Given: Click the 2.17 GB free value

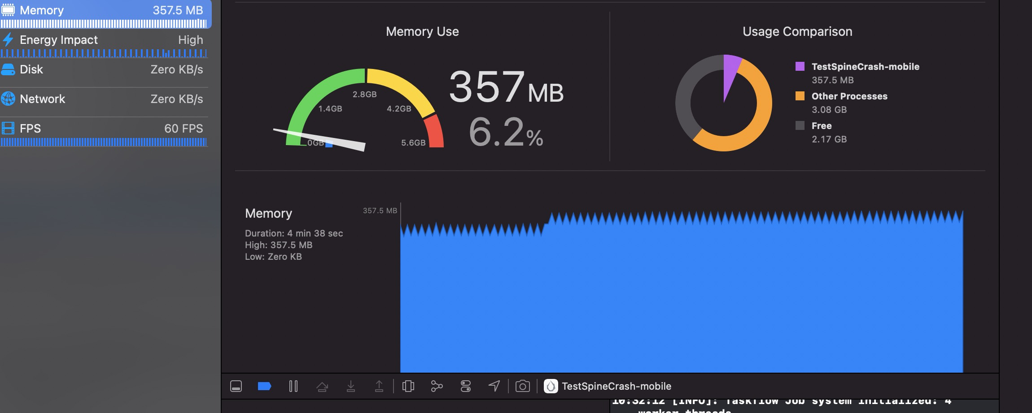Looking at the screenshot, I should coord(829,139).
